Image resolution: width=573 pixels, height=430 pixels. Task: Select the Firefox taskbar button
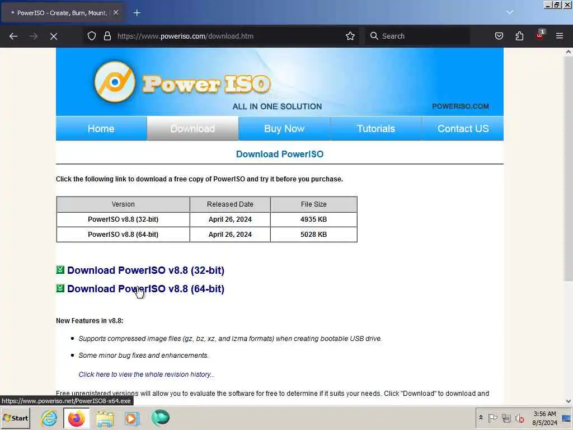(76, 418)
